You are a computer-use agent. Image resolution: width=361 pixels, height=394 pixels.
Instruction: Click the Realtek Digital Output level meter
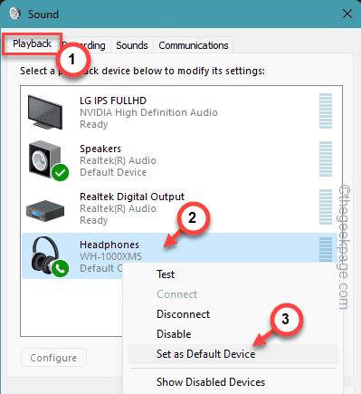(326, 207)
